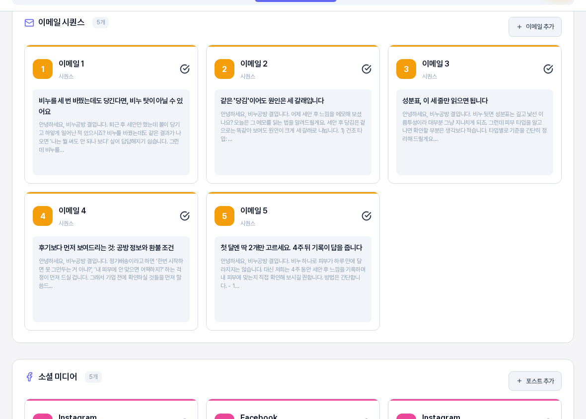Open the subject '후기보다 먼저 보여드리는 것'
This screenshot has height=419, width=586.
106,248
